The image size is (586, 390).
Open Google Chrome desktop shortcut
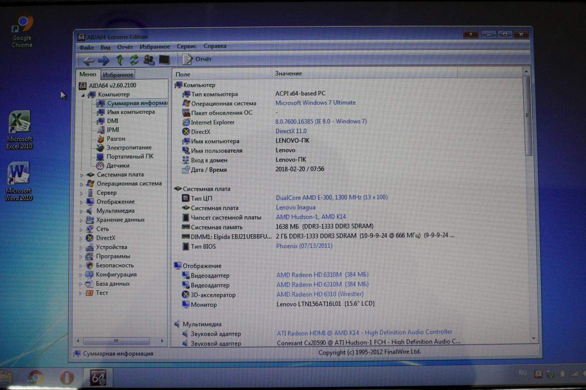click(x=22, y=31)
